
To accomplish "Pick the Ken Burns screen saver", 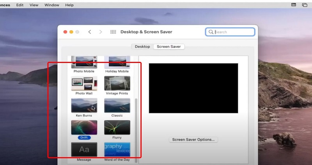I will click(x=84, y=105).
